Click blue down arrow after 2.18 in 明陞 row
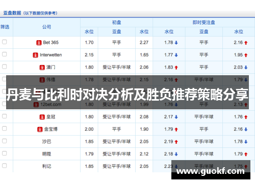Image resolution: width=255 pixels, height=184 pixels. 176,154
